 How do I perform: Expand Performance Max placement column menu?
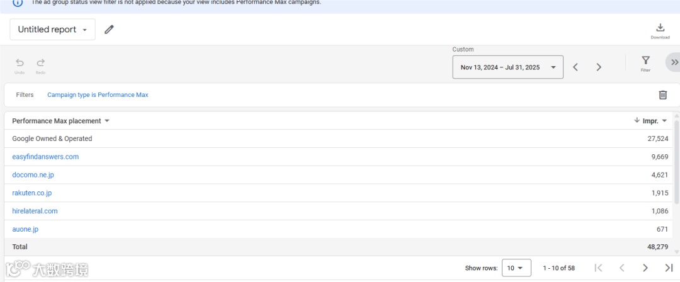(x=107, y=121)
